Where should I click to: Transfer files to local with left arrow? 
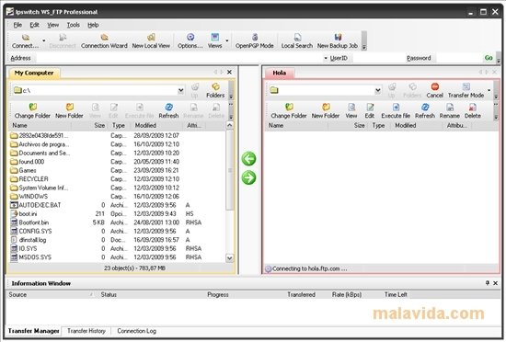pos(248,159)
